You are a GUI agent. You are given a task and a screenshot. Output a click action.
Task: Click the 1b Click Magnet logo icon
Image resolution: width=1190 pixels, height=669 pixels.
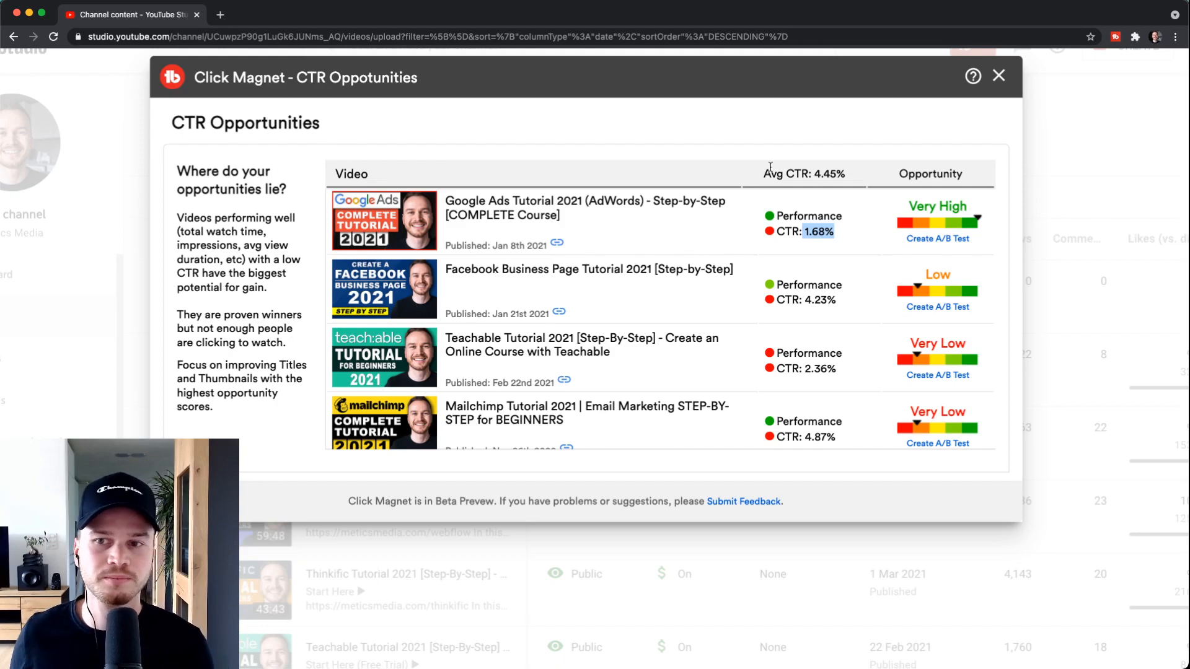click(172, 77)
